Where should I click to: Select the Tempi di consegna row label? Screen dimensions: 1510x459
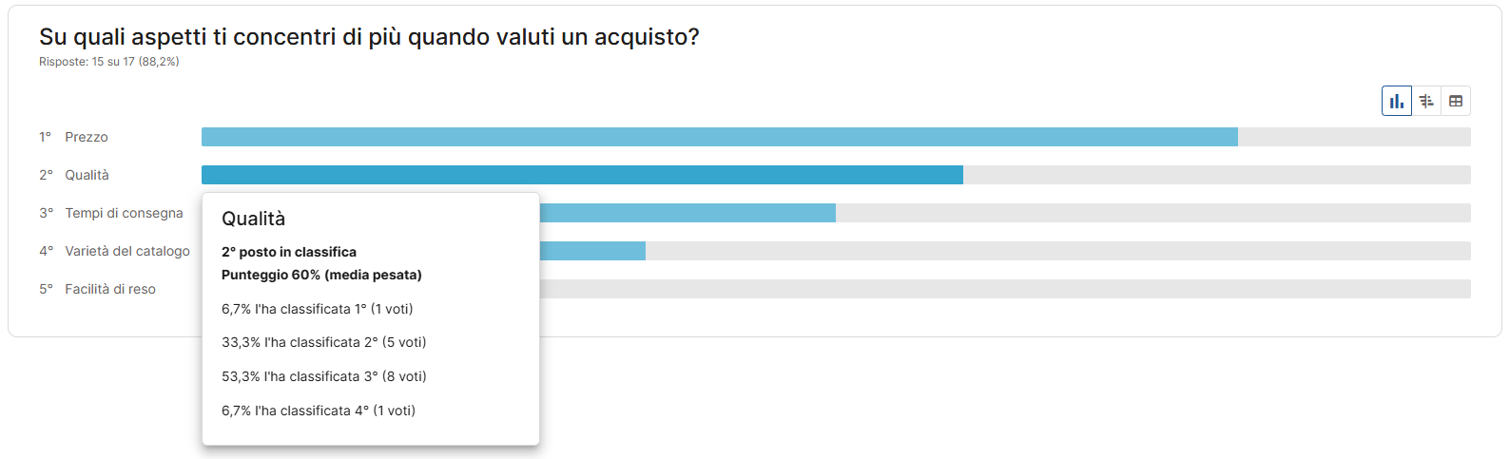click(124, 213)
